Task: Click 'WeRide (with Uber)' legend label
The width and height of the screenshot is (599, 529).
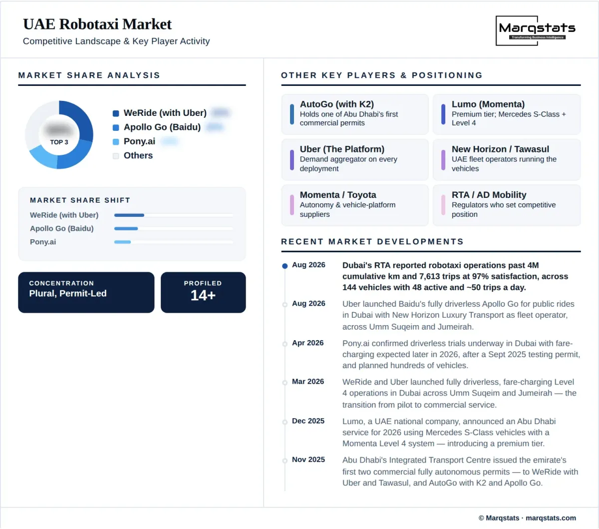Action: coord(165,113)
